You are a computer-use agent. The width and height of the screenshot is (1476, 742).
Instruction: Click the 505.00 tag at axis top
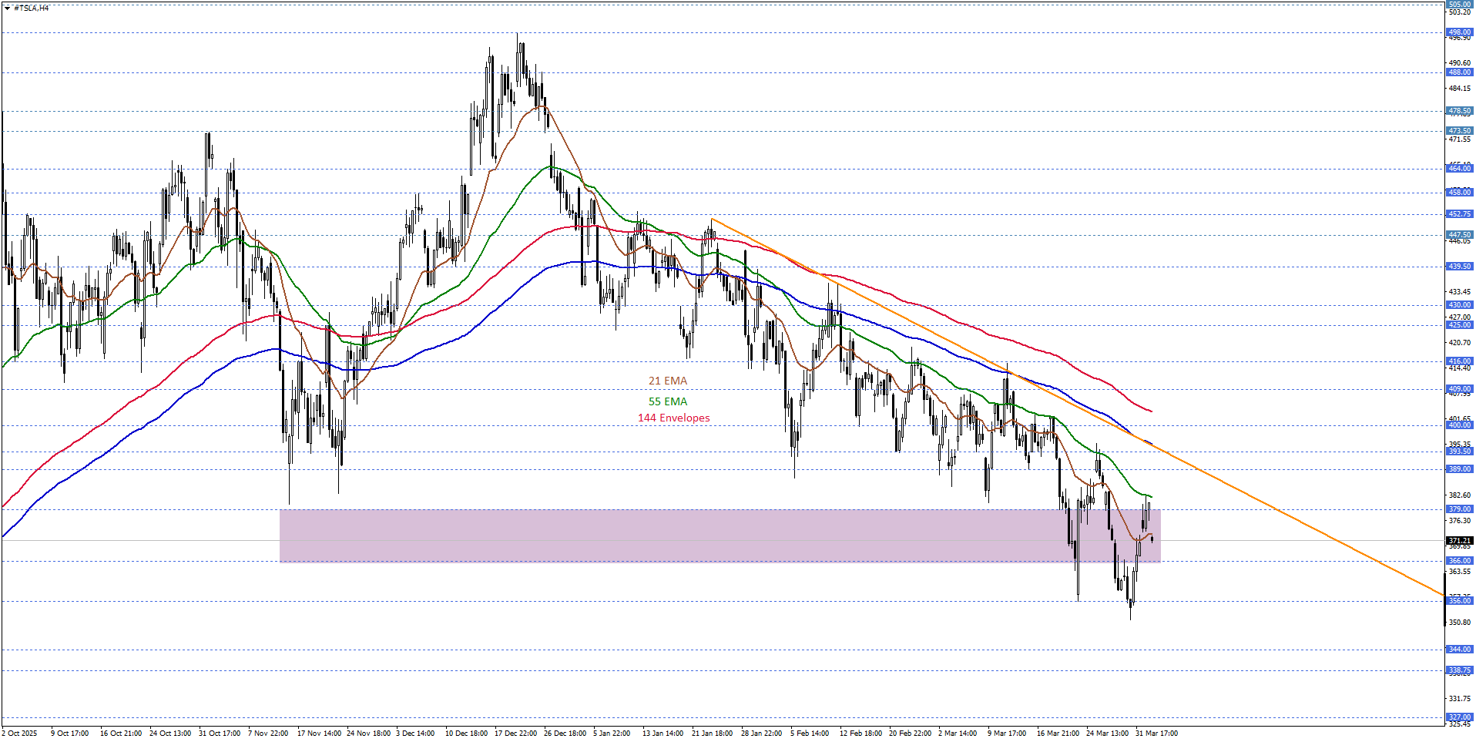1459,5
